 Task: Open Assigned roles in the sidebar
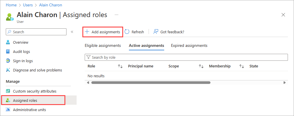(25, 100)
